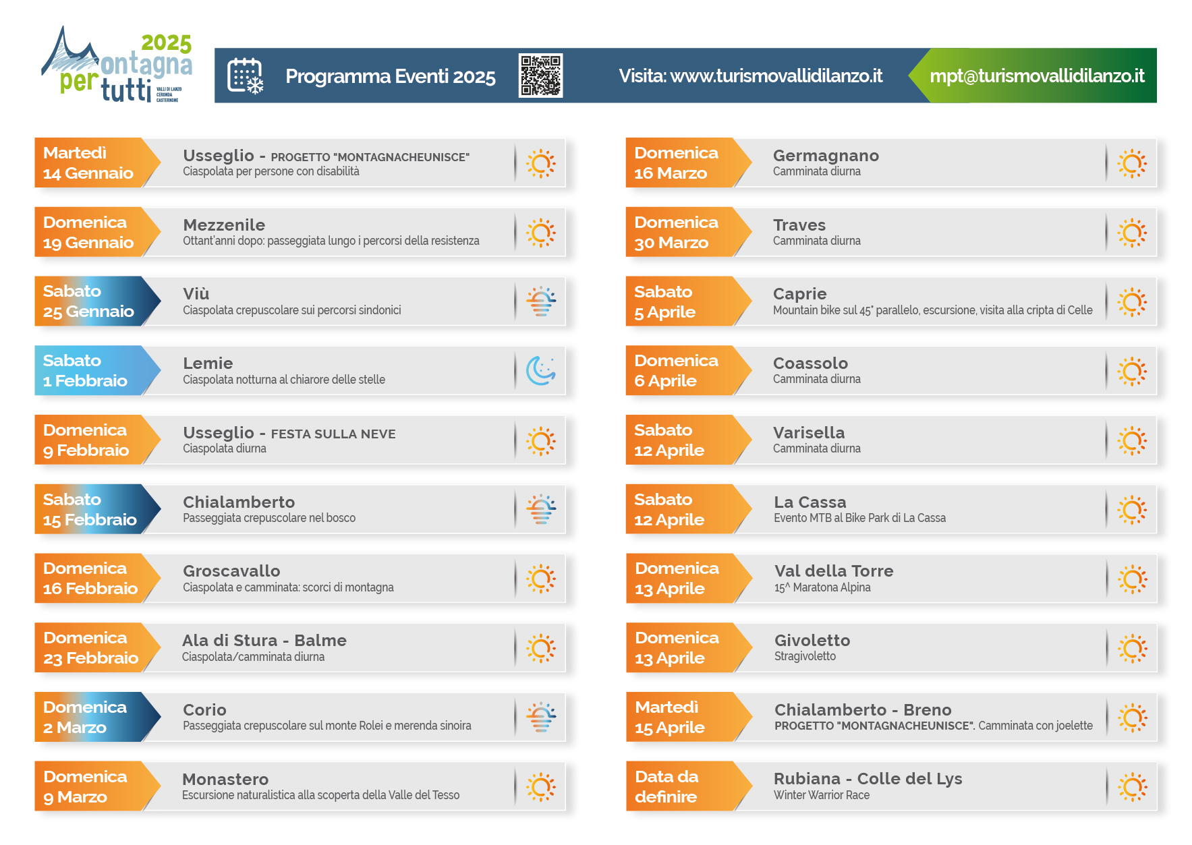Click the calendar snowflake icon in header

pyautogui.click(x=246, y=76)
